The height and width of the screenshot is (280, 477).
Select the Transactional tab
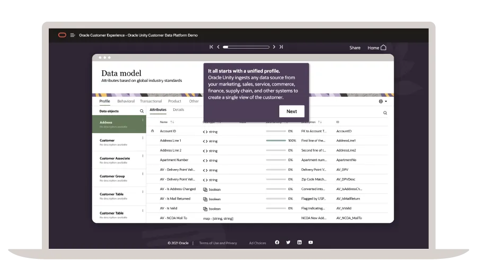point(151,101)
